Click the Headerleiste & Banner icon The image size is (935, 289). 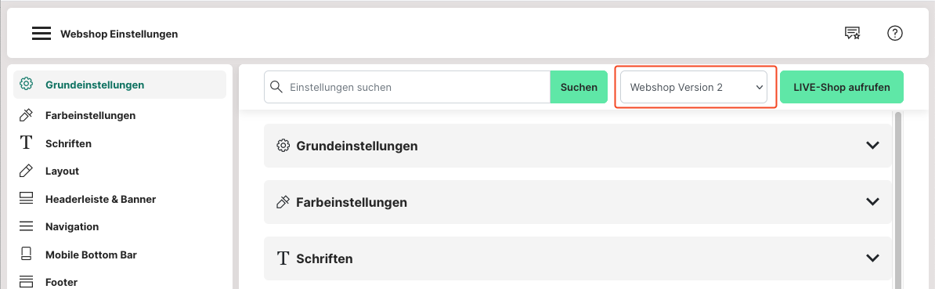click(26, 198)
